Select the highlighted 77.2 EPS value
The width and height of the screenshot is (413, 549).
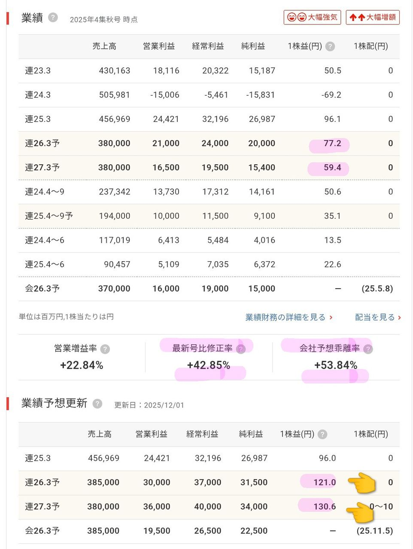(332, 144)
